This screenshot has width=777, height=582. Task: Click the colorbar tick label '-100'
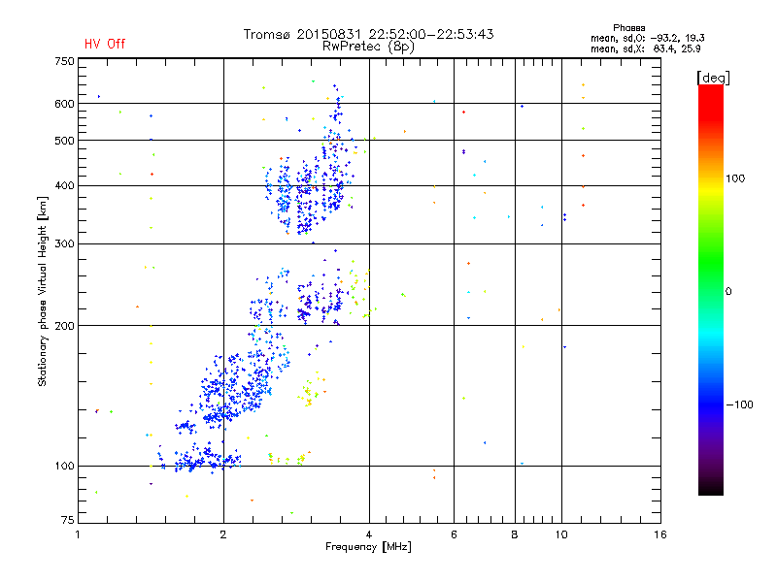tap(739, 404)
